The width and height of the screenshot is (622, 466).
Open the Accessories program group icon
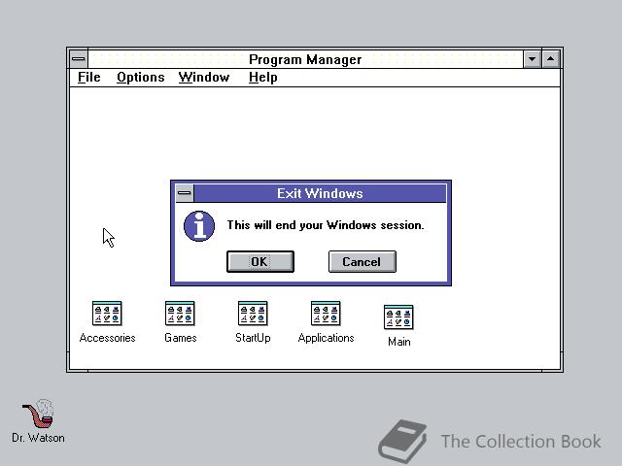107,313
